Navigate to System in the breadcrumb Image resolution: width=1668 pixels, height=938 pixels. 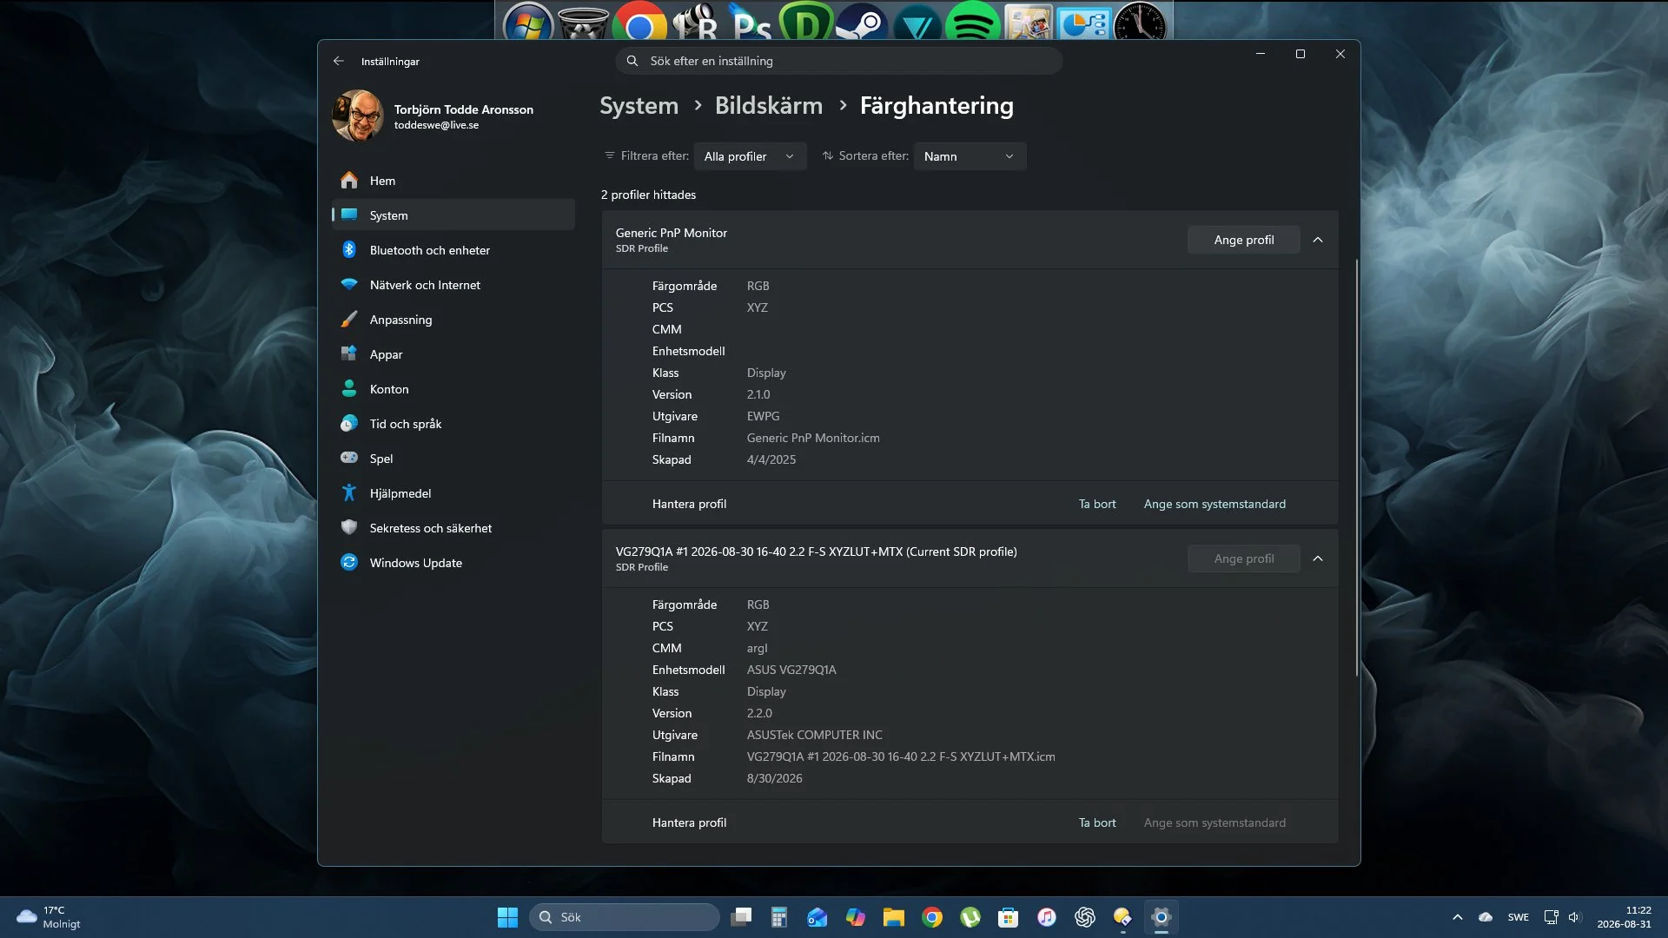click(x=639, y=106)
